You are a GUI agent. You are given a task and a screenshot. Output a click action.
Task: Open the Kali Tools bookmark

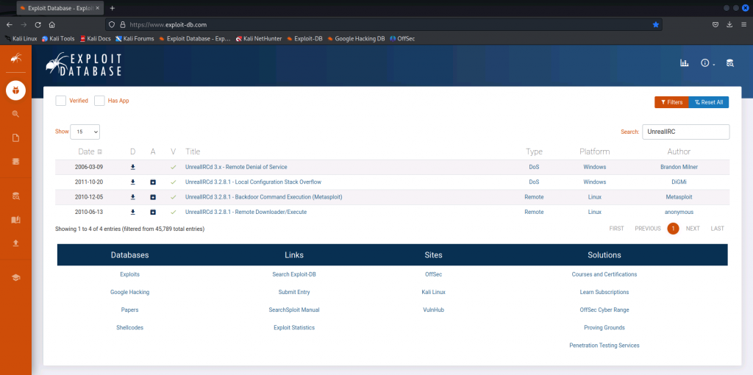pos(58,38)
